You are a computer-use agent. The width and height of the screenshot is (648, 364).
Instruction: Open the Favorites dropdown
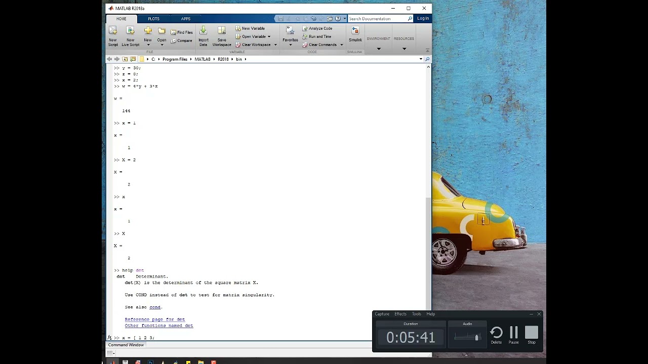(290, 36)
